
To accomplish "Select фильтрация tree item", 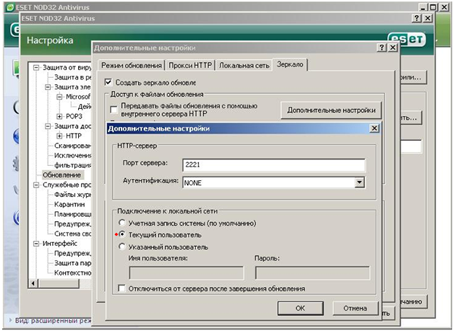I will click(73, 165).
